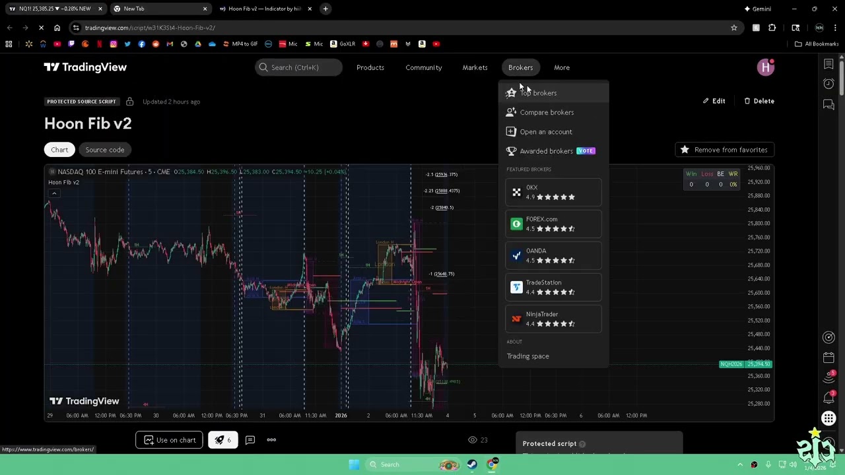This screenshot has width=845, height=475.
Task: Open the TradeStation broker card
Action: click(553, 287)
